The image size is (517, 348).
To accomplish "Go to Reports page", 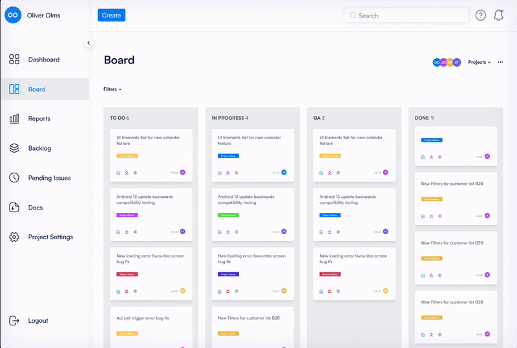I will point(39,118).
